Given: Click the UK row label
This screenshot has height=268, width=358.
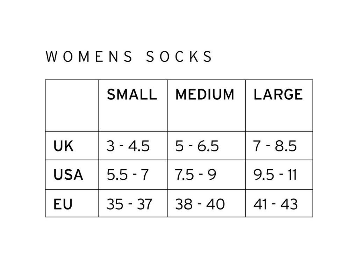Looking at the screenshot, I should 64,146.
